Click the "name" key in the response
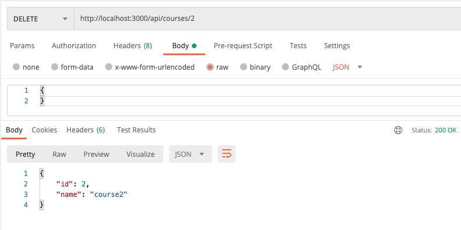Screen dimensions: 461x230 [69, 195]
